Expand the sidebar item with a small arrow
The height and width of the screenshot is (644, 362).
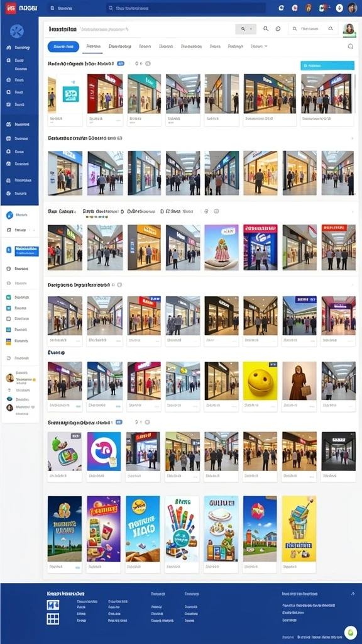click(x=19, y=230)
